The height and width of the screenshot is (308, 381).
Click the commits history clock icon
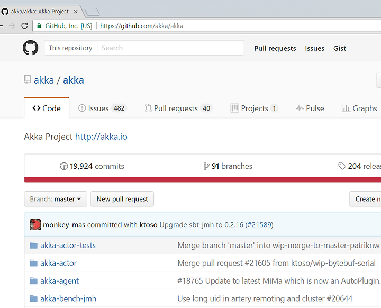click(63, 166)
